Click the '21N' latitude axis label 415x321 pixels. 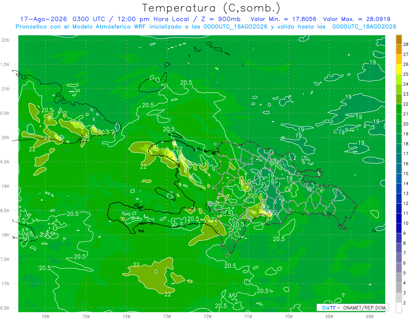[6, 89]
